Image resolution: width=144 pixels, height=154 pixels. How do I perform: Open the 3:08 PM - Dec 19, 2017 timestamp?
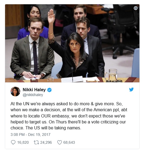30,135
